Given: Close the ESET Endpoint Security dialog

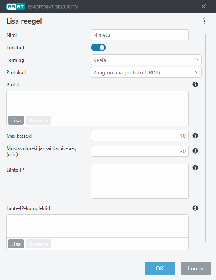Looking at the screenshot, I should click(x=204, y=7).
